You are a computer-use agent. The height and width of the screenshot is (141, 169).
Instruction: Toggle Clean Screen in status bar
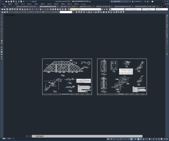(165, 139)
